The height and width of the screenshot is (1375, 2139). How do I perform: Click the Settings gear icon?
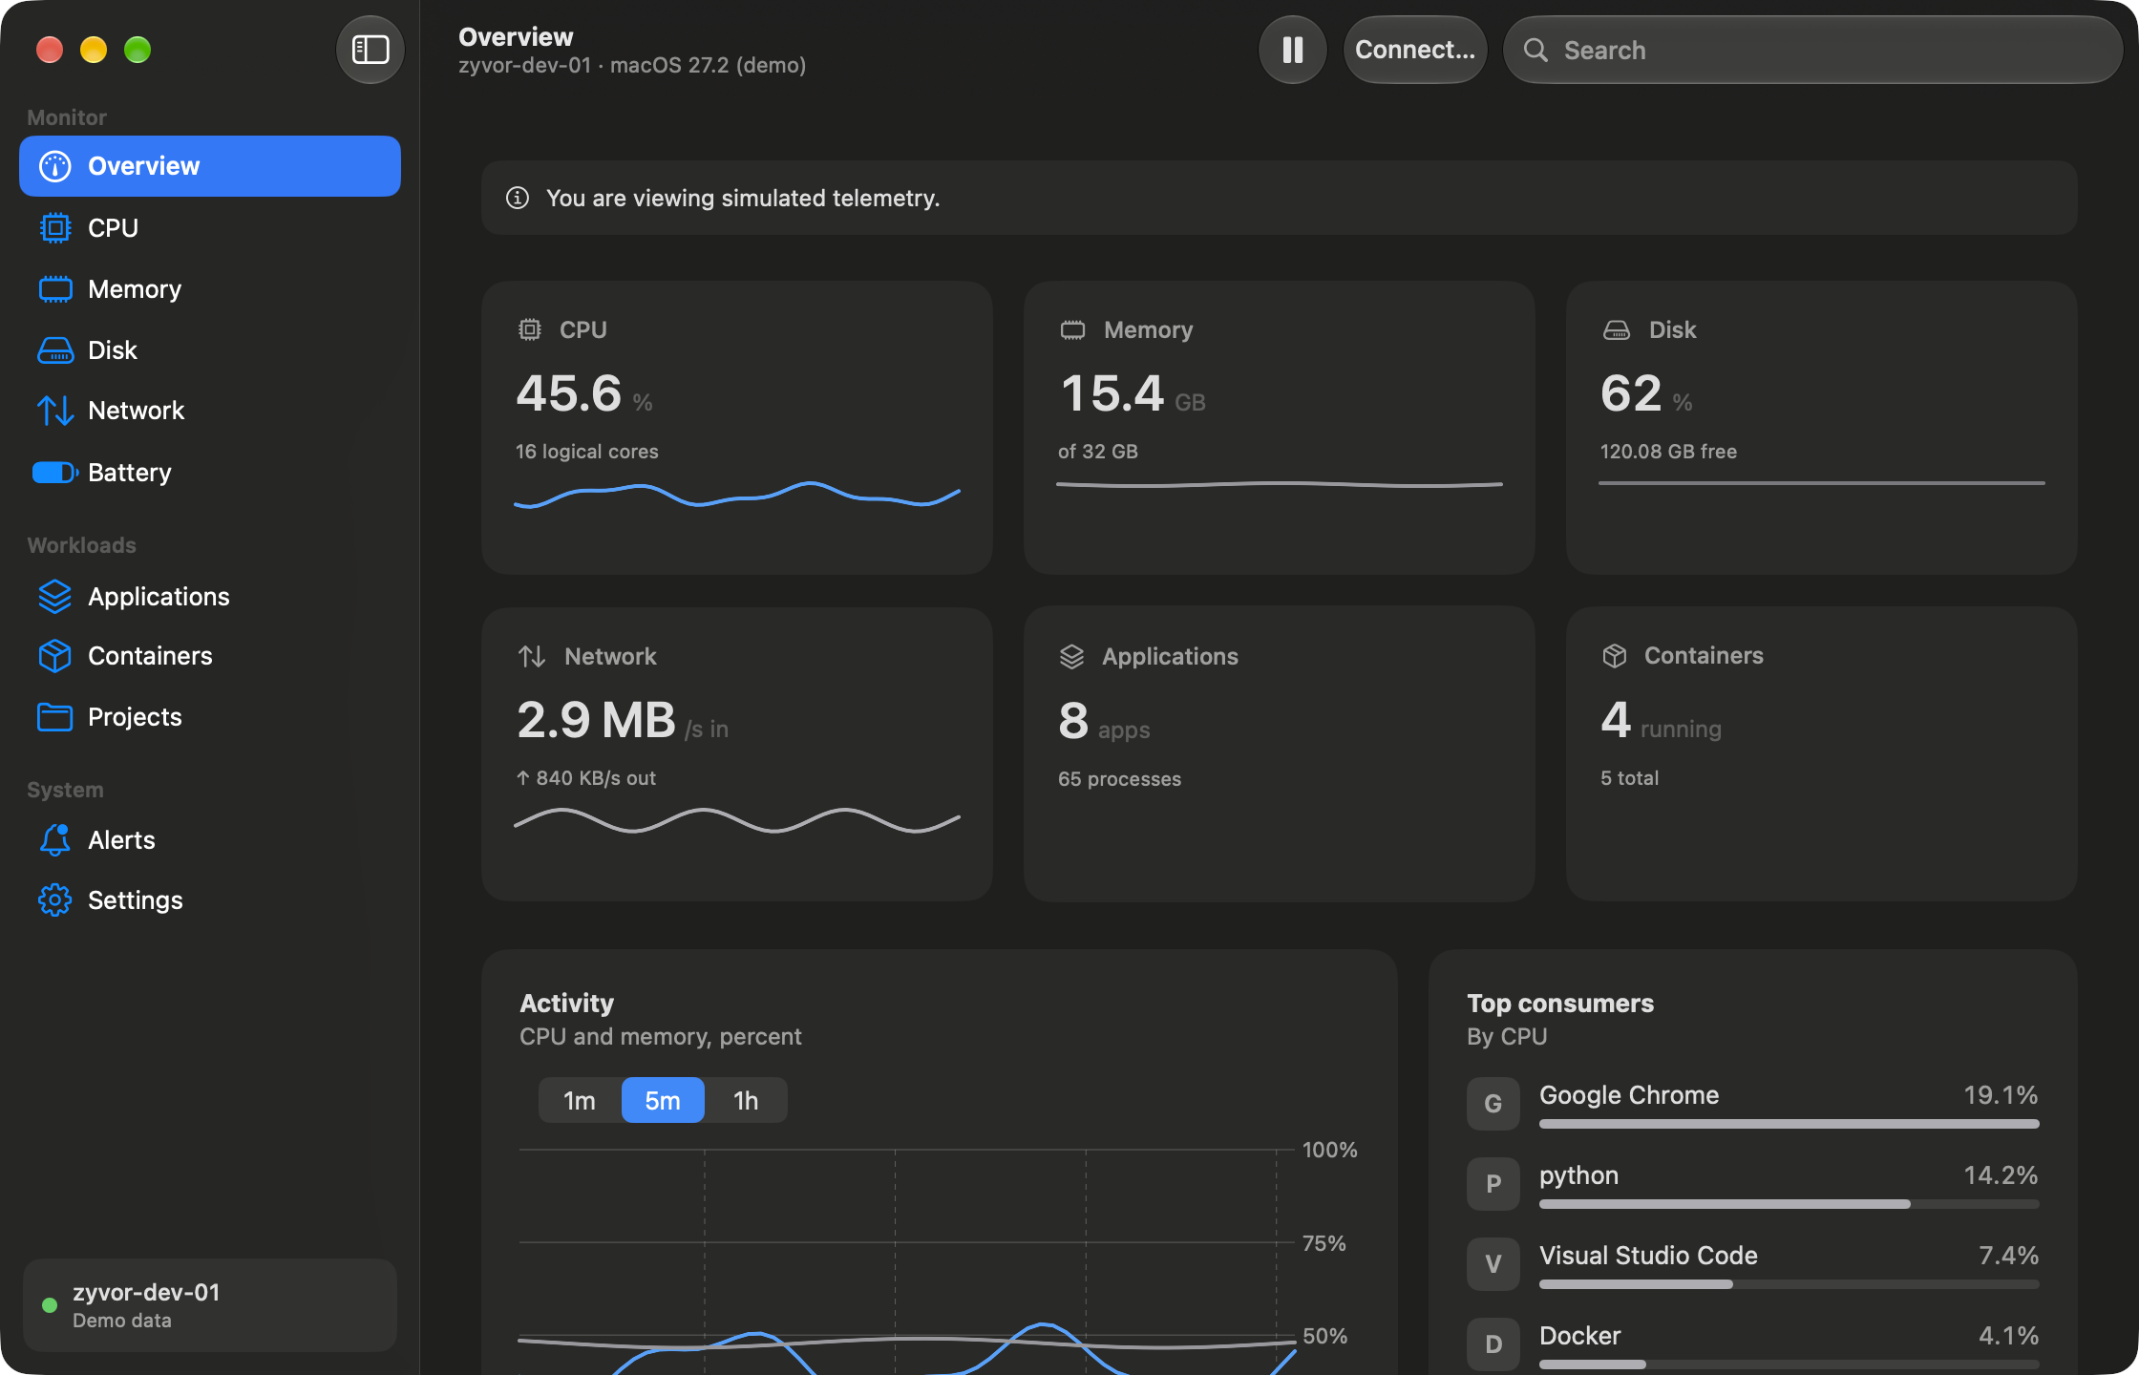[55, 900]
